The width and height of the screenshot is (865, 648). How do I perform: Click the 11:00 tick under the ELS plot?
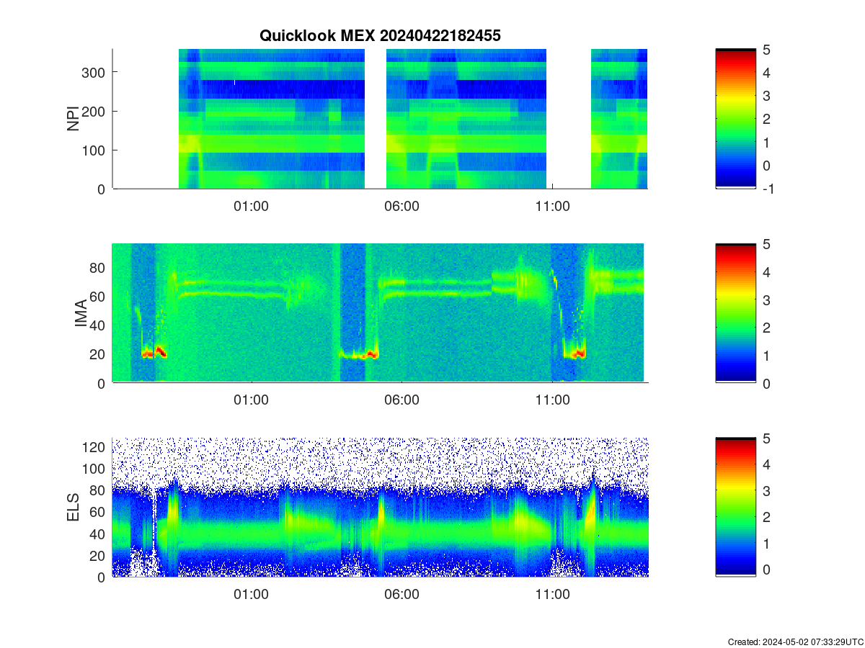coord(553,595)
